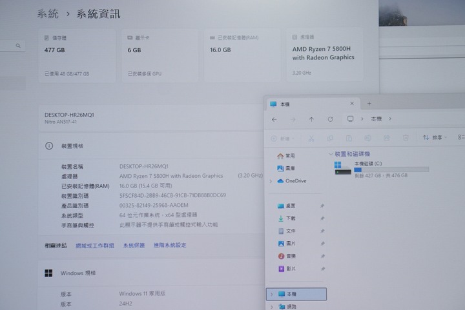
Task: Open 顯示卡 graphics card 6 GB
Action: pyautogui.click(x=160, y=55)
